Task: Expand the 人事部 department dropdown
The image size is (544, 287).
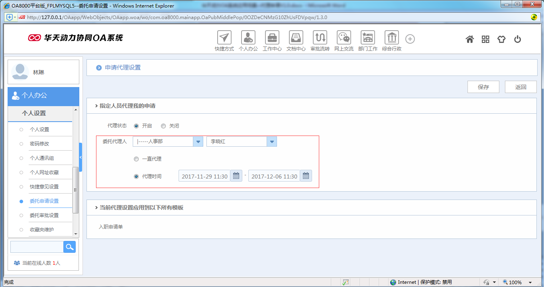Action: coord(198,142)
